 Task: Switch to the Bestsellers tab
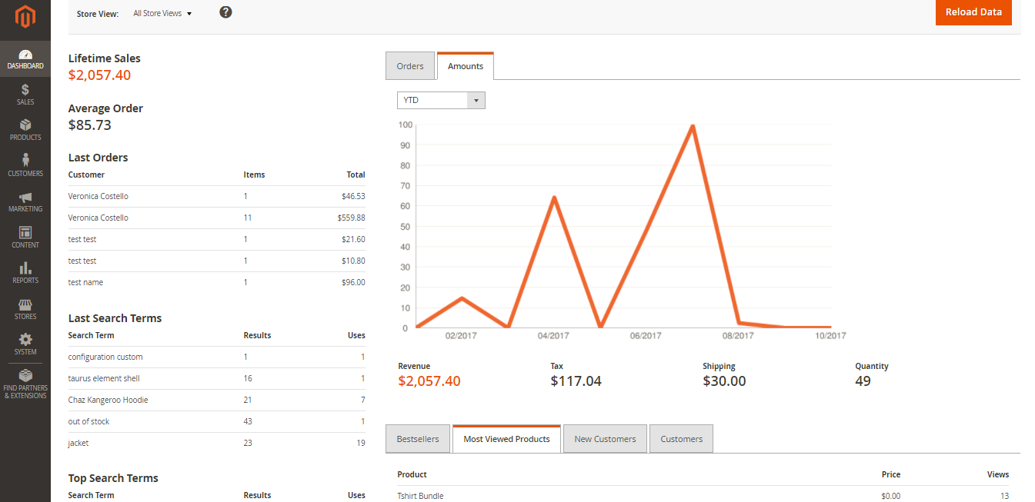(x=418, y=439)
